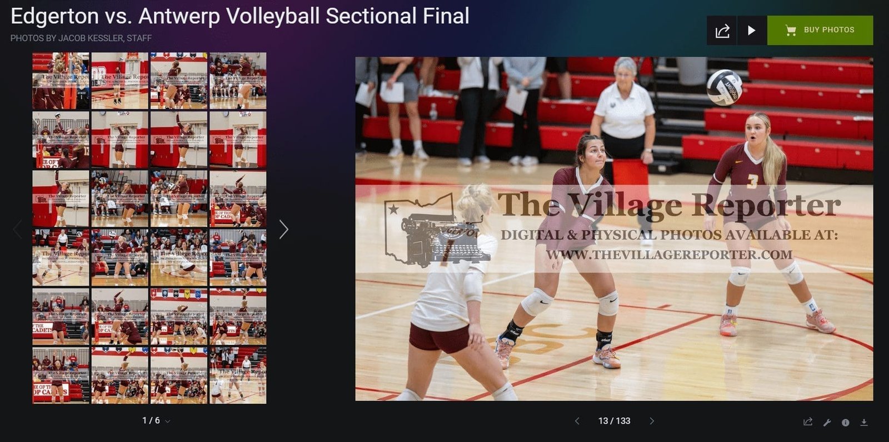The width and height of the screenshot is (889, 442).
Task: Click the green BUY PHOTOS button
Action: (x=820, y=31)
